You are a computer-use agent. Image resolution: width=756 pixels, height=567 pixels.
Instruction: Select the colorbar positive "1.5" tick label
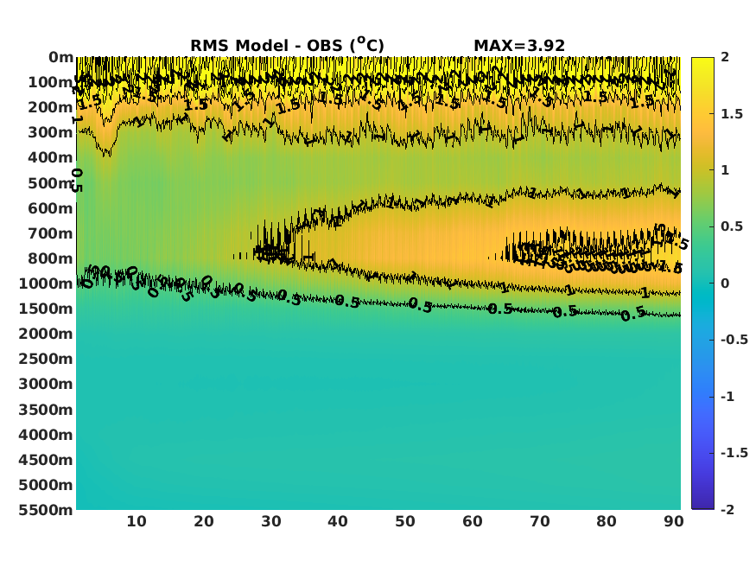point(732,114)
